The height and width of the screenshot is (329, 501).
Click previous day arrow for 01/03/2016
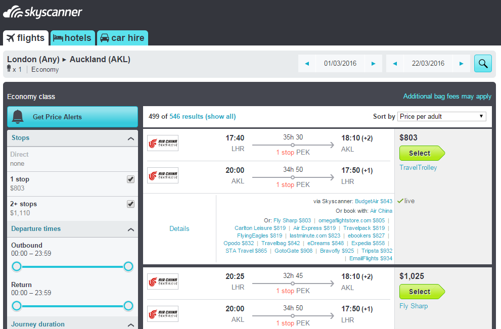coord(307,64)
